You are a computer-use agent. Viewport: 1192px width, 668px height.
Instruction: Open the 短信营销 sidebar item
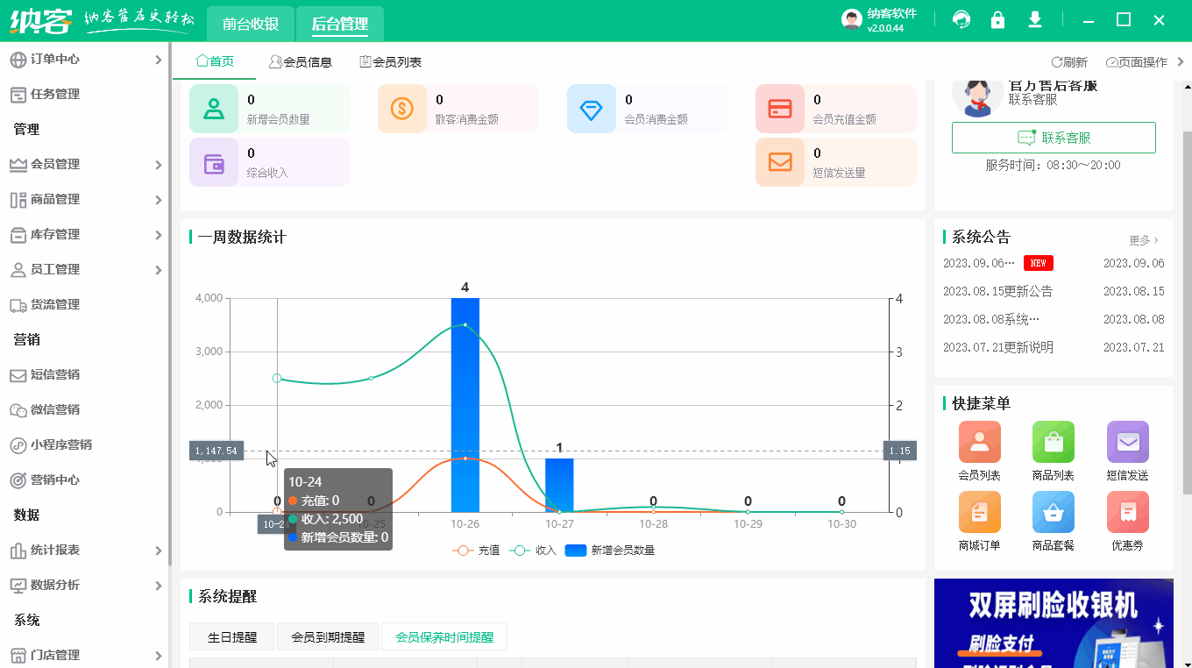point(53,374)
